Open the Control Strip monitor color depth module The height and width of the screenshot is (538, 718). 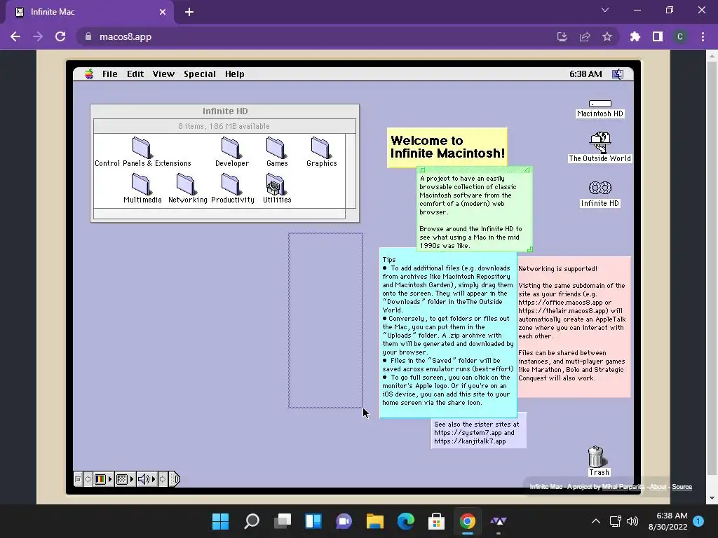103,479
